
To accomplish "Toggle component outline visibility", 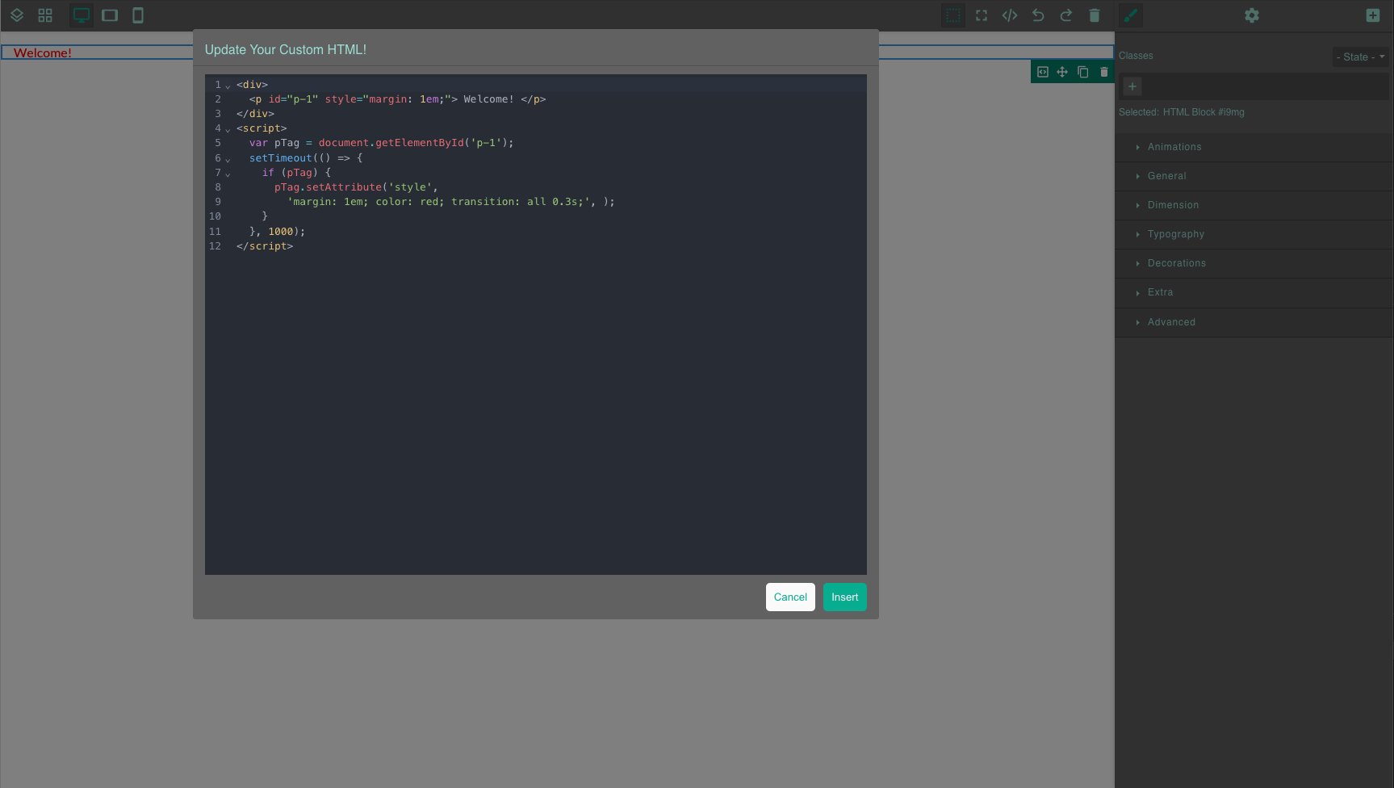I will tap(953, 15).
